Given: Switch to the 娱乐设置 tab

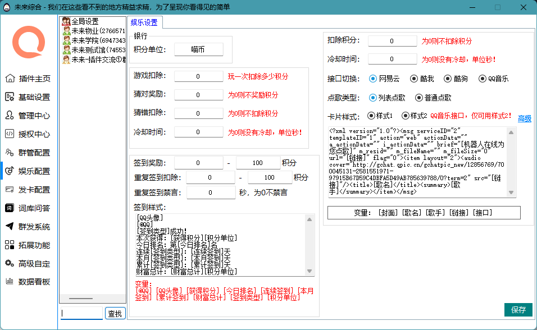Looking at the screenshot, I should (x=144, y=22).
